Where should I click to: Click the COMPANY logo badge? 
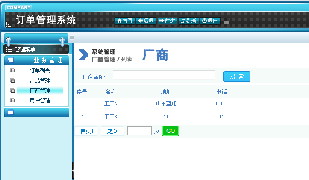19,8
